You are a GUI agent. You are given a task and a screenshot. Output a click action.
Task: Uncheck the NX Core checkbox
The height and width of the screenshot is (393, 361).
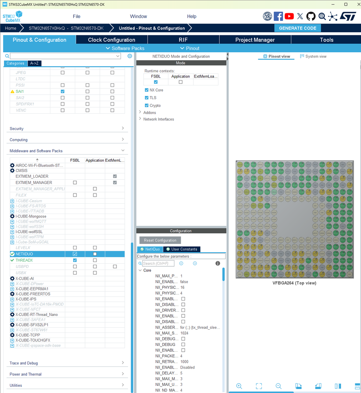click(x=146, y=90)
